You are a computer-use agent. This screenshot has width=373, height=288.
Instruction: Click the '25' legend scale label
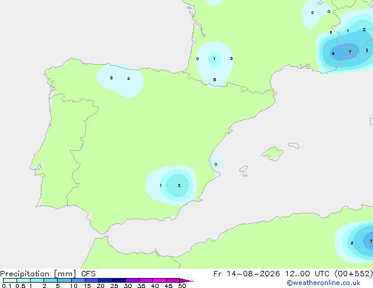(114, 286)
